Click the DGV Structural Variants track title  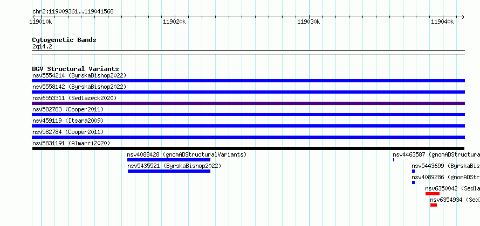click(76, 69)
